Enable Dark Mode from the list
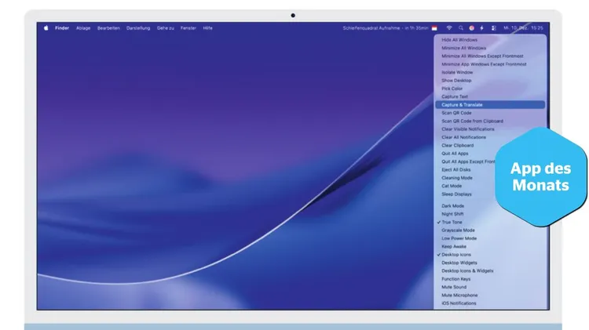Viewport: 589px width, 330px height. pyautogui.click(x=453, y=205)
